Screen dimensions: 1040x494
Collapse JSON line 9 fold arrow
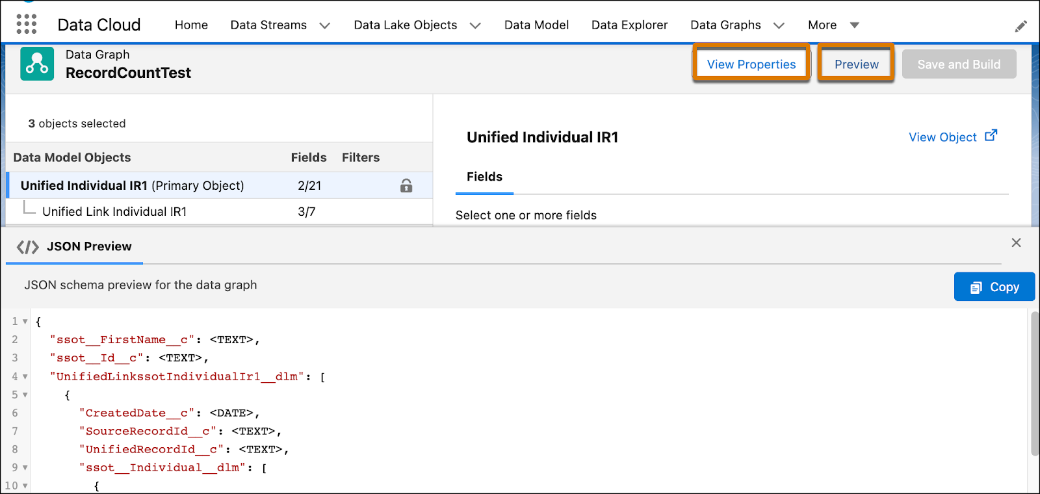pyautogui.click(x=25, y=467)
